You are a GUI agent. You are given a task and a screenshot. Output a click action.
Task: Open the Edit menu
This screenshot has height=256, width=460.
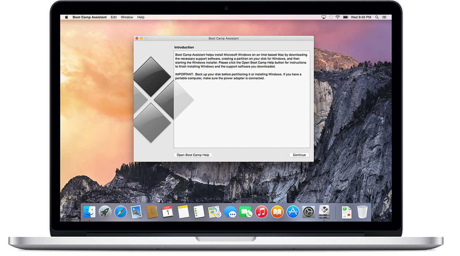[114, 17]
